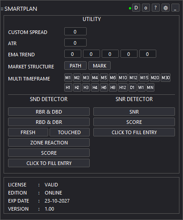
Task: Click the 'SND DETECTOR' heading
Action: point(49,99)
